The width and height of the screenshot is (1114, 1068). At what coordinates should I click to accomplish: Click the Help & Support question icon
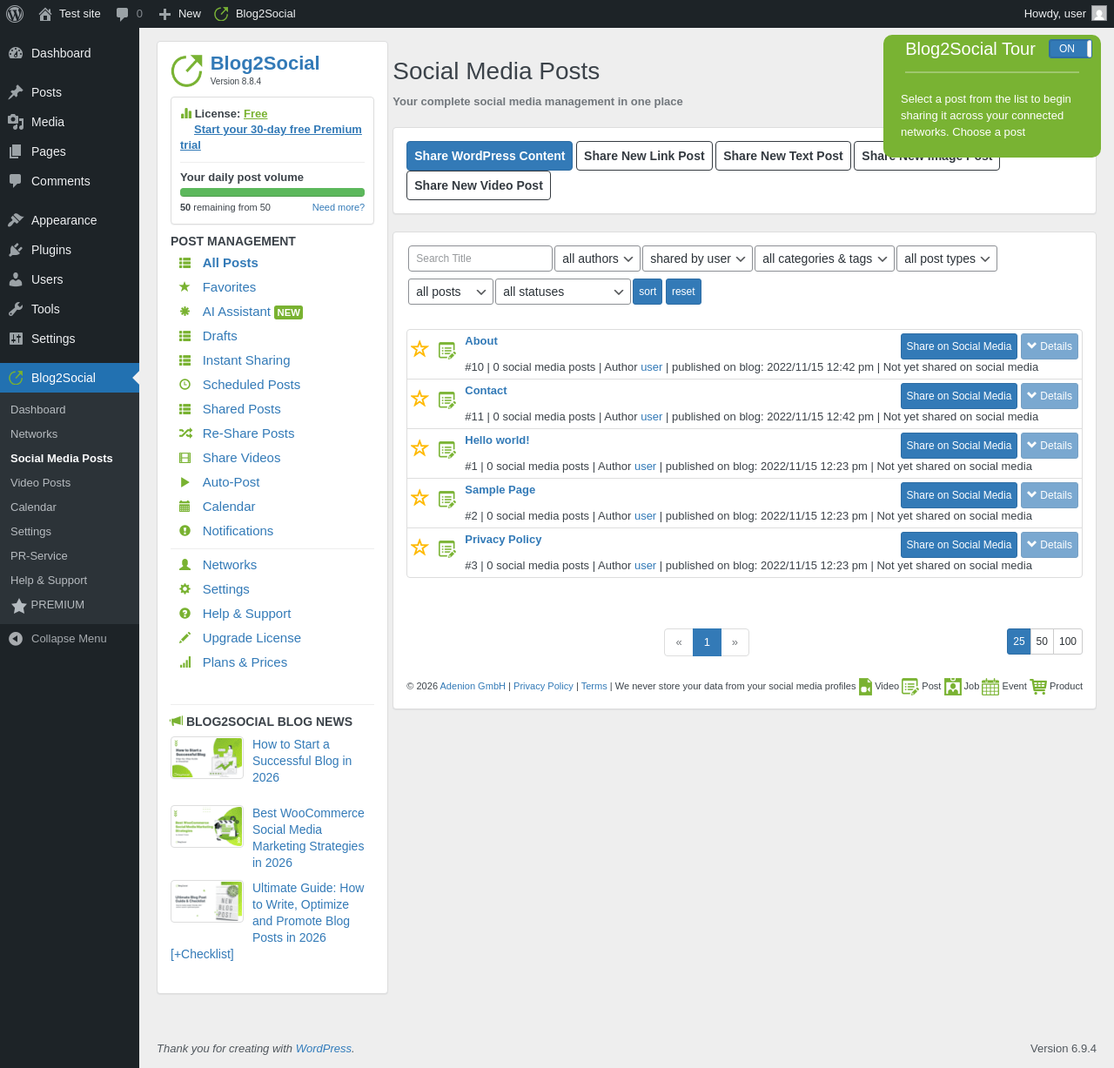(185, 614)
